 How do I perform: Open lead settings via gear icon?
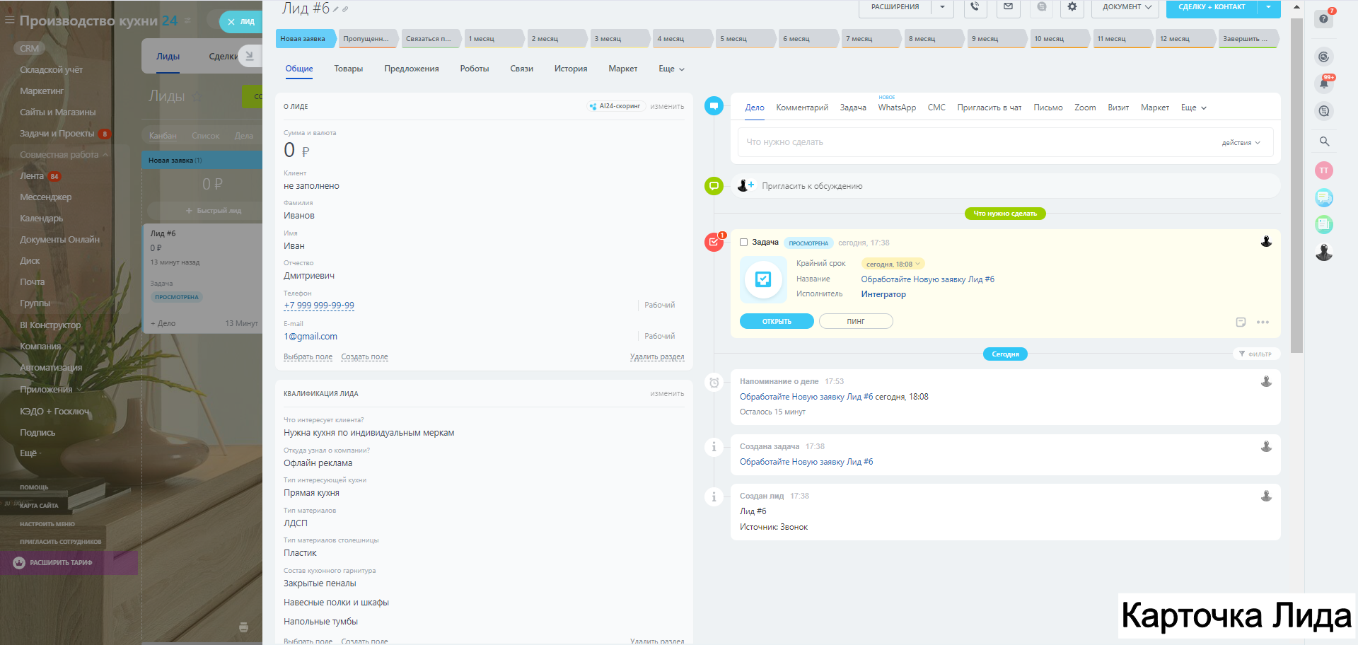point(1072,7)
